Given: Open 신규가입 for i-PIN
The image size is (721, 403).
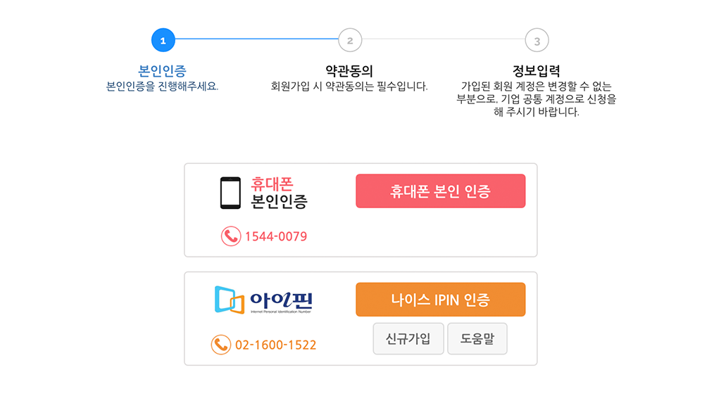Looking at the screenshot, I should click(x=408, y=339).
